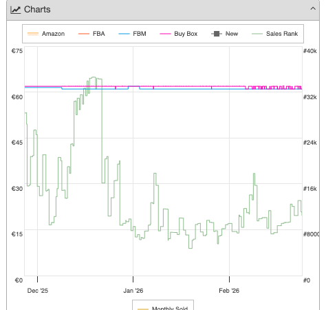326x310 pixels.
Task: Enable the crossed-out New series
Action: pos(224,34)
